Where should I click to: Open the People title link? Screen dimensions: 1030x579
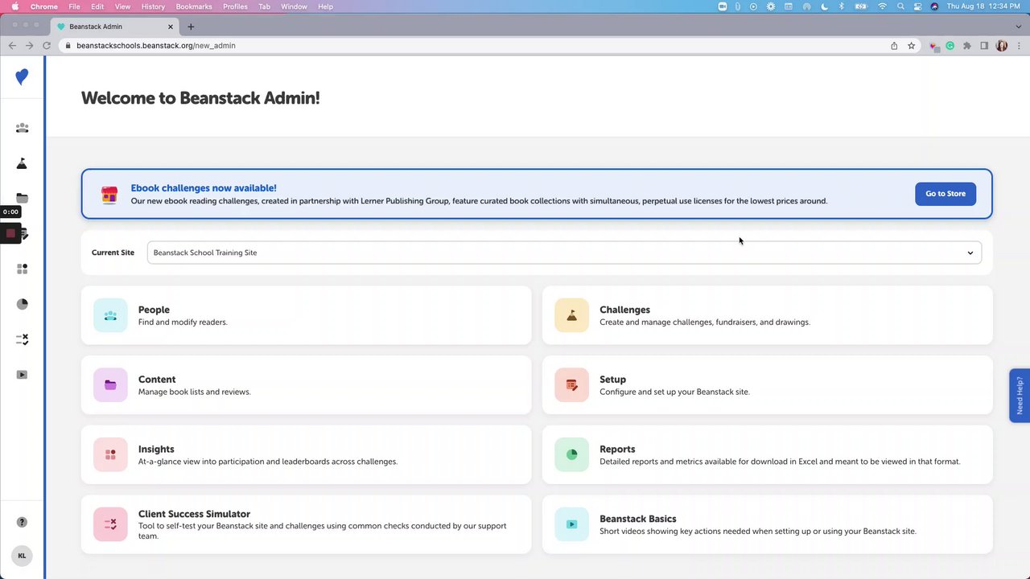point(154,310)
